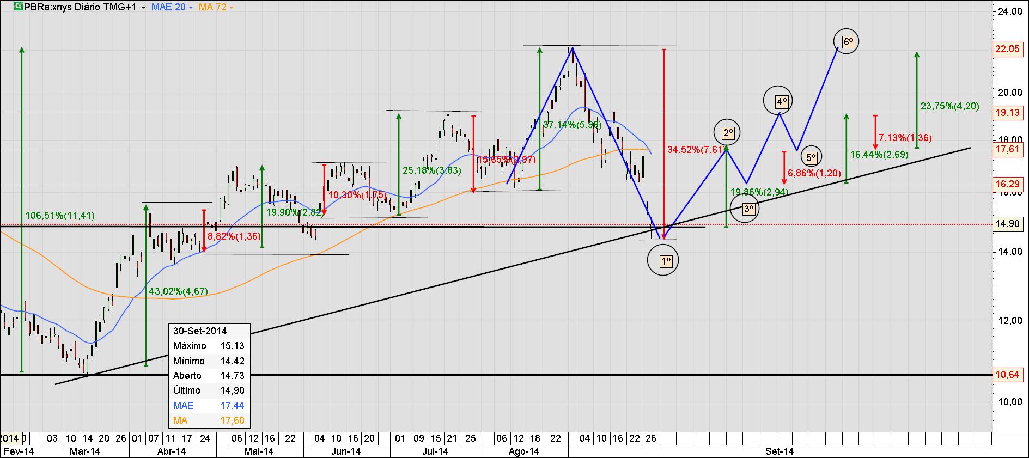
Task: Click the 20,00 price axis label
Action: coord(1009,92)
